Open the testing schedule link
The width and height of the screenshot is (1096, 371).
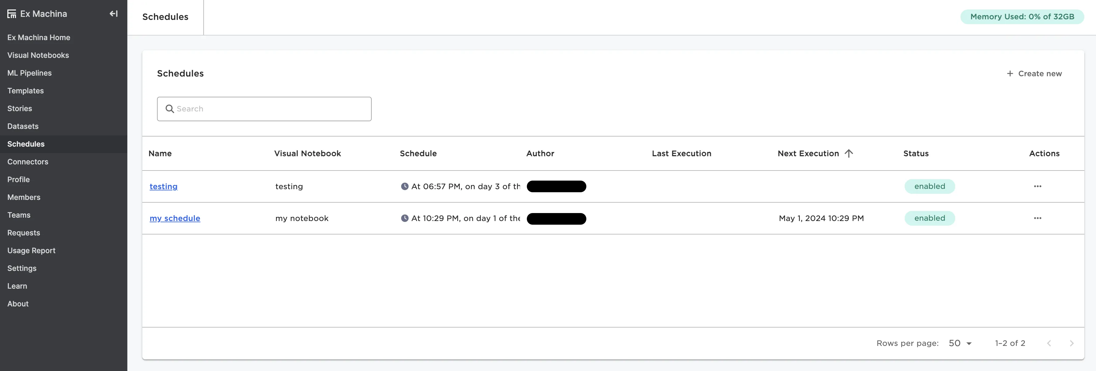pos(163,186)
